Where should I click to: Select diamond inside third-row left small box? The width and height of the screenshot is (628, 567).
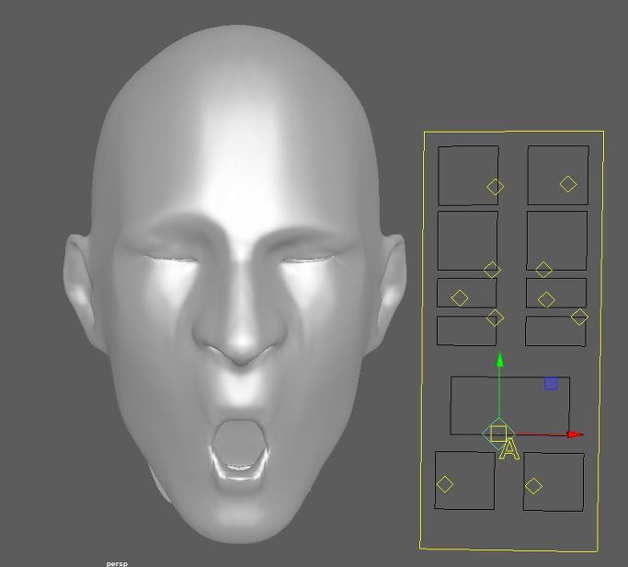coord(459,298)
